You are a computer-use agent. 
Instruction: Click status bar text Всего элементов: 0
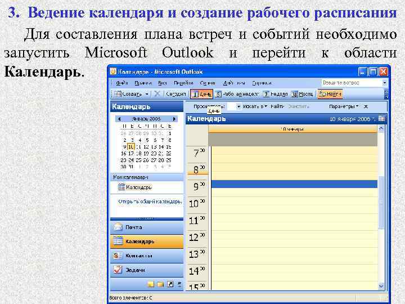130,298
